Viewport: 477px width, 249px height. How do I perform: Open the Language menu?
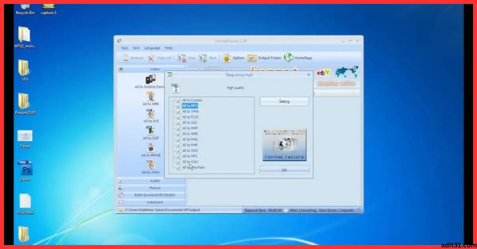click(152, 48)
